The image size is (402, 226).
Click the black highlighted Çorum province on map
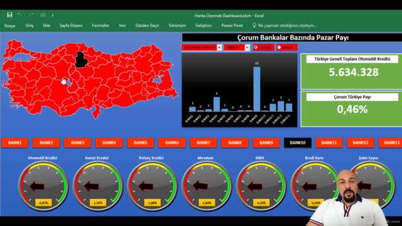click(x=81, y=60)
